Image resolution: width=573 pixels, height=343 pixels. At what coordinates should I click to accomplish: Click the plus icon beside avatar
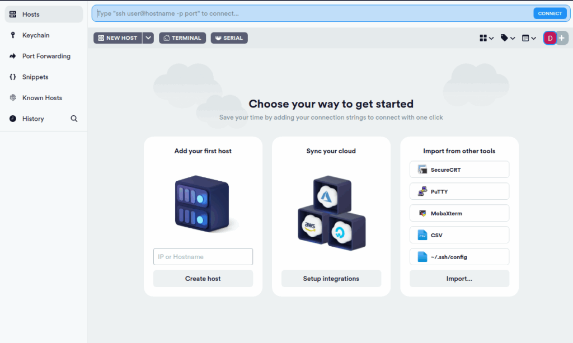(562, 38)
